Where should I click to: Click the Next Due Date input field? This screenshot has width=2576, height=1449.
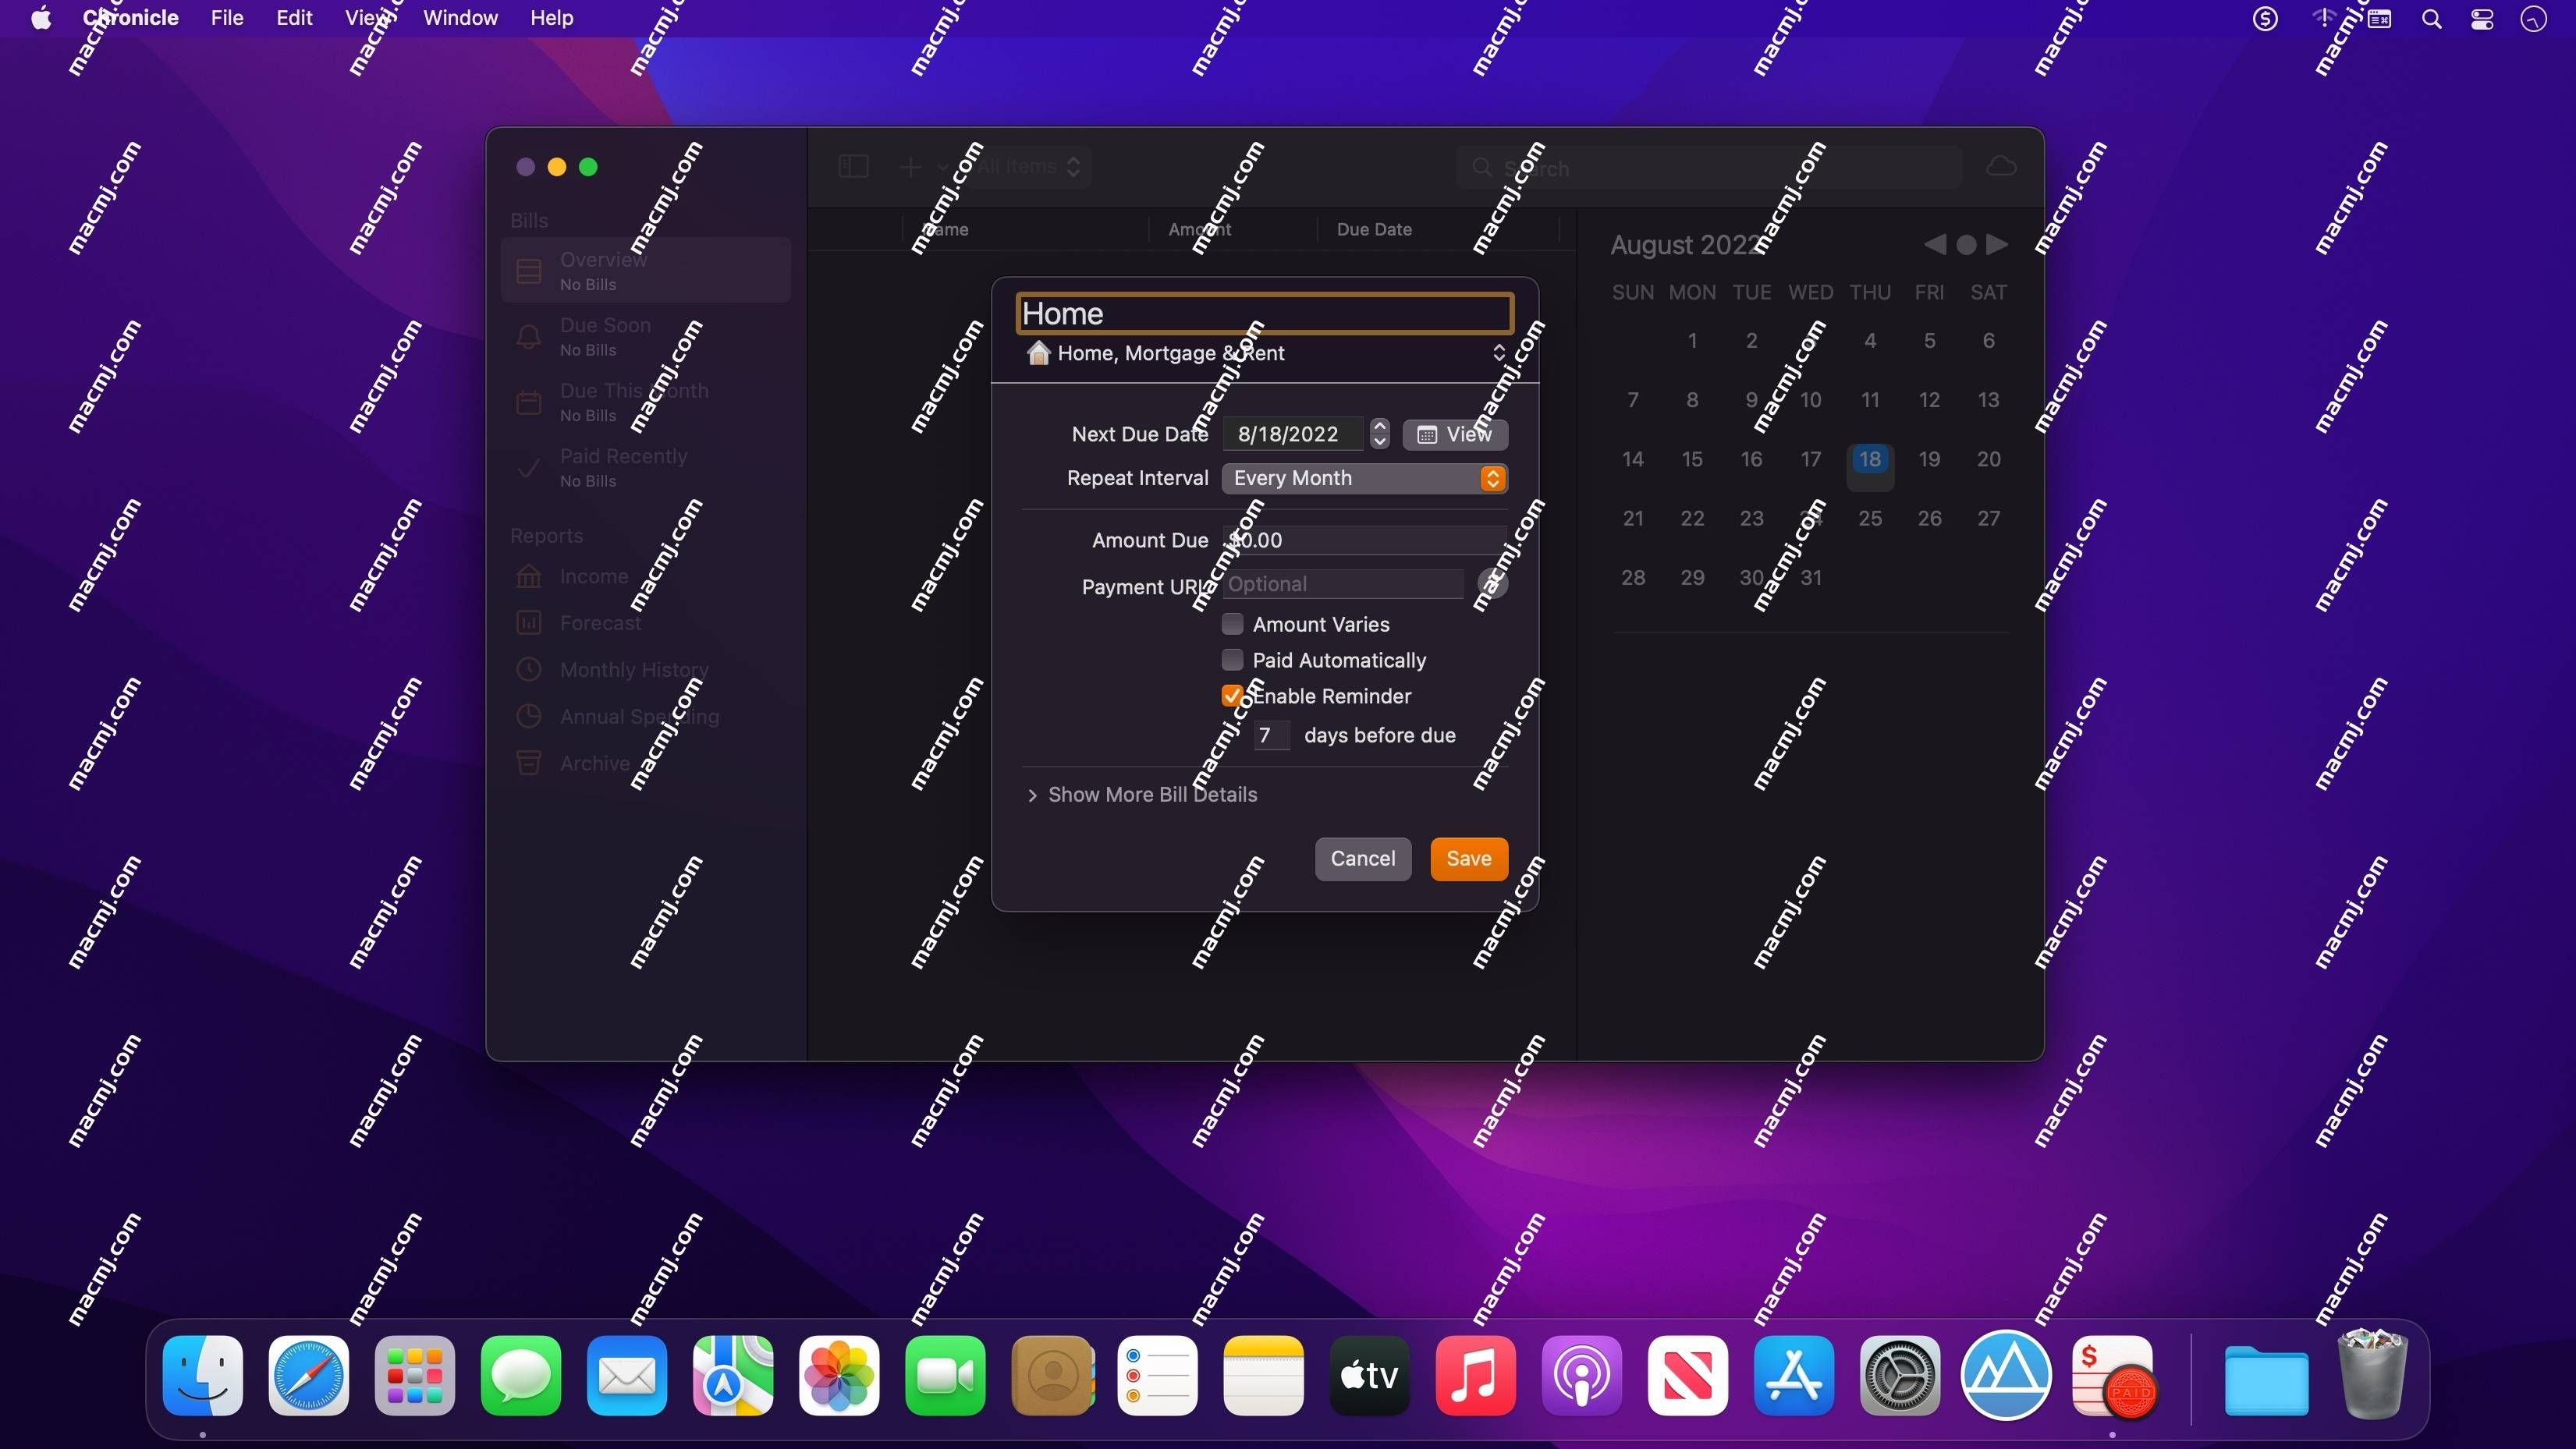point(1295,434)
